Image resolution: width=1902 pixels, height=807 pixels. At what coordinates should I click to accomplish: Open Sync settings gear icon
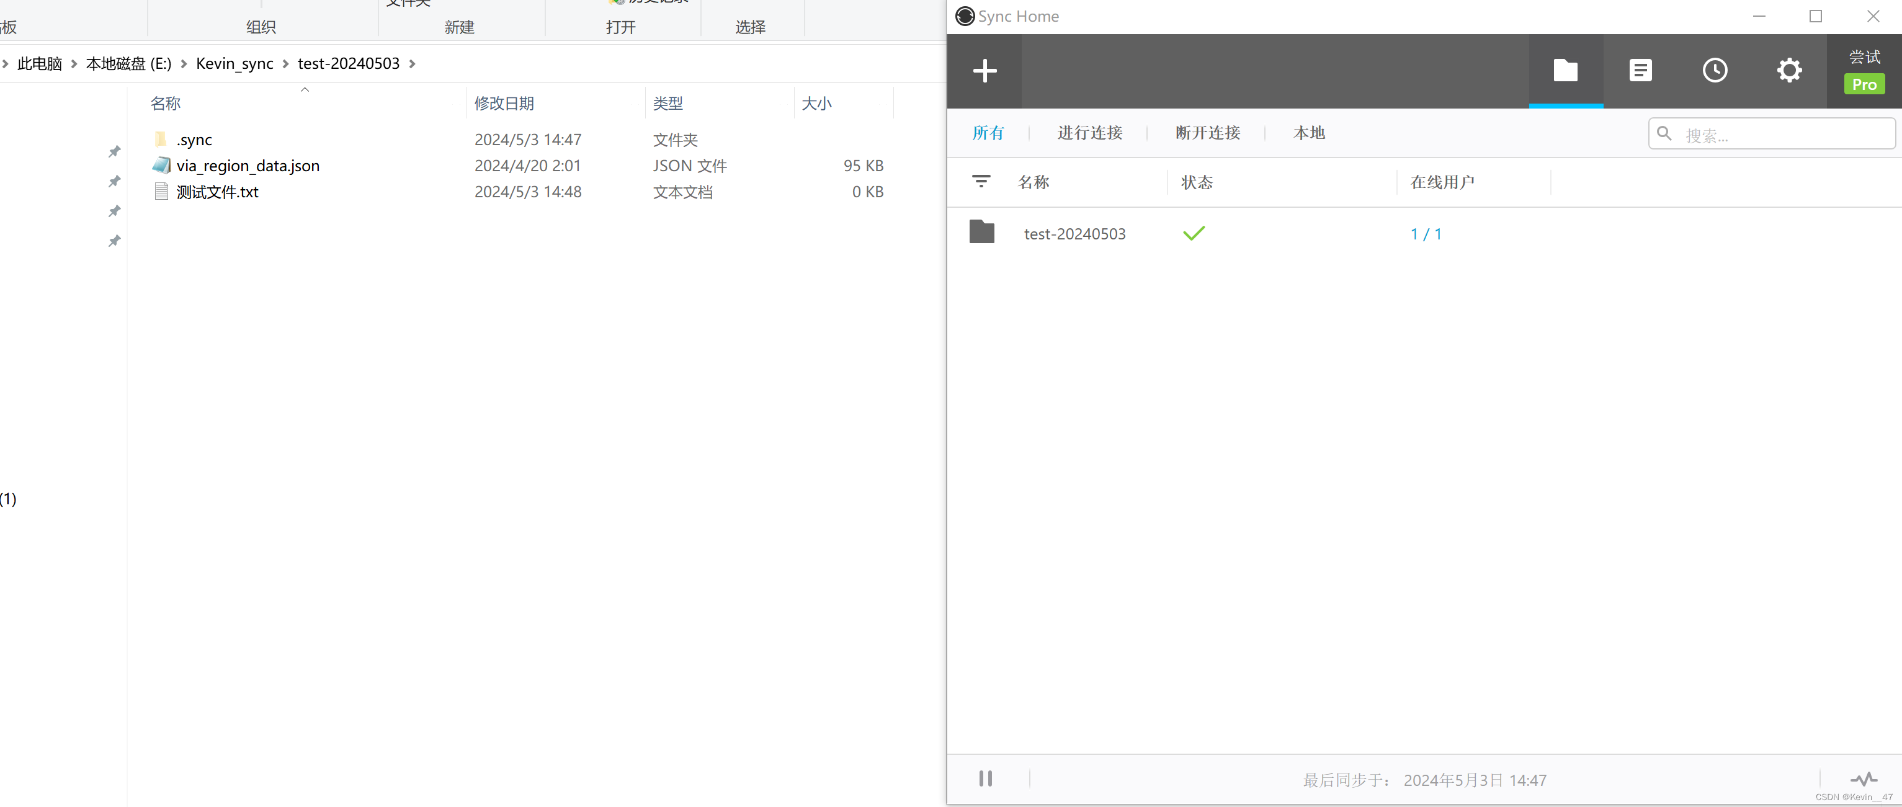(x=1789, y=71)
